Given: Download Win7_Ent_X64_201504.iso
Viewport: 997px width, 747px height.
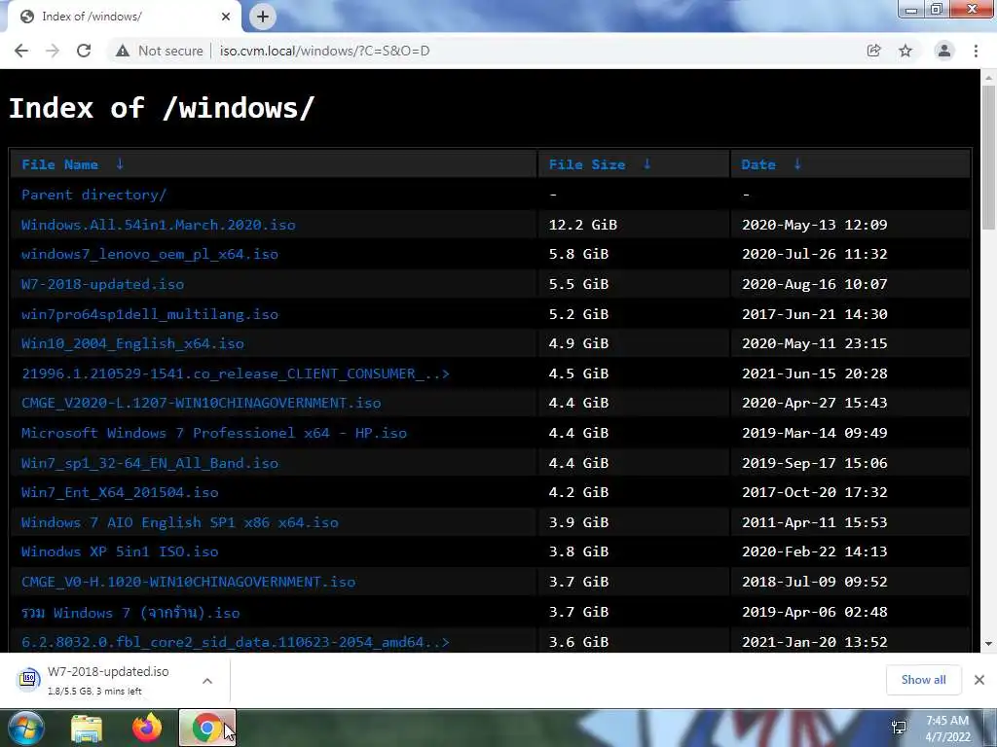Looking at the screenshot, I should pyautogui.click(x=120, y=492).
